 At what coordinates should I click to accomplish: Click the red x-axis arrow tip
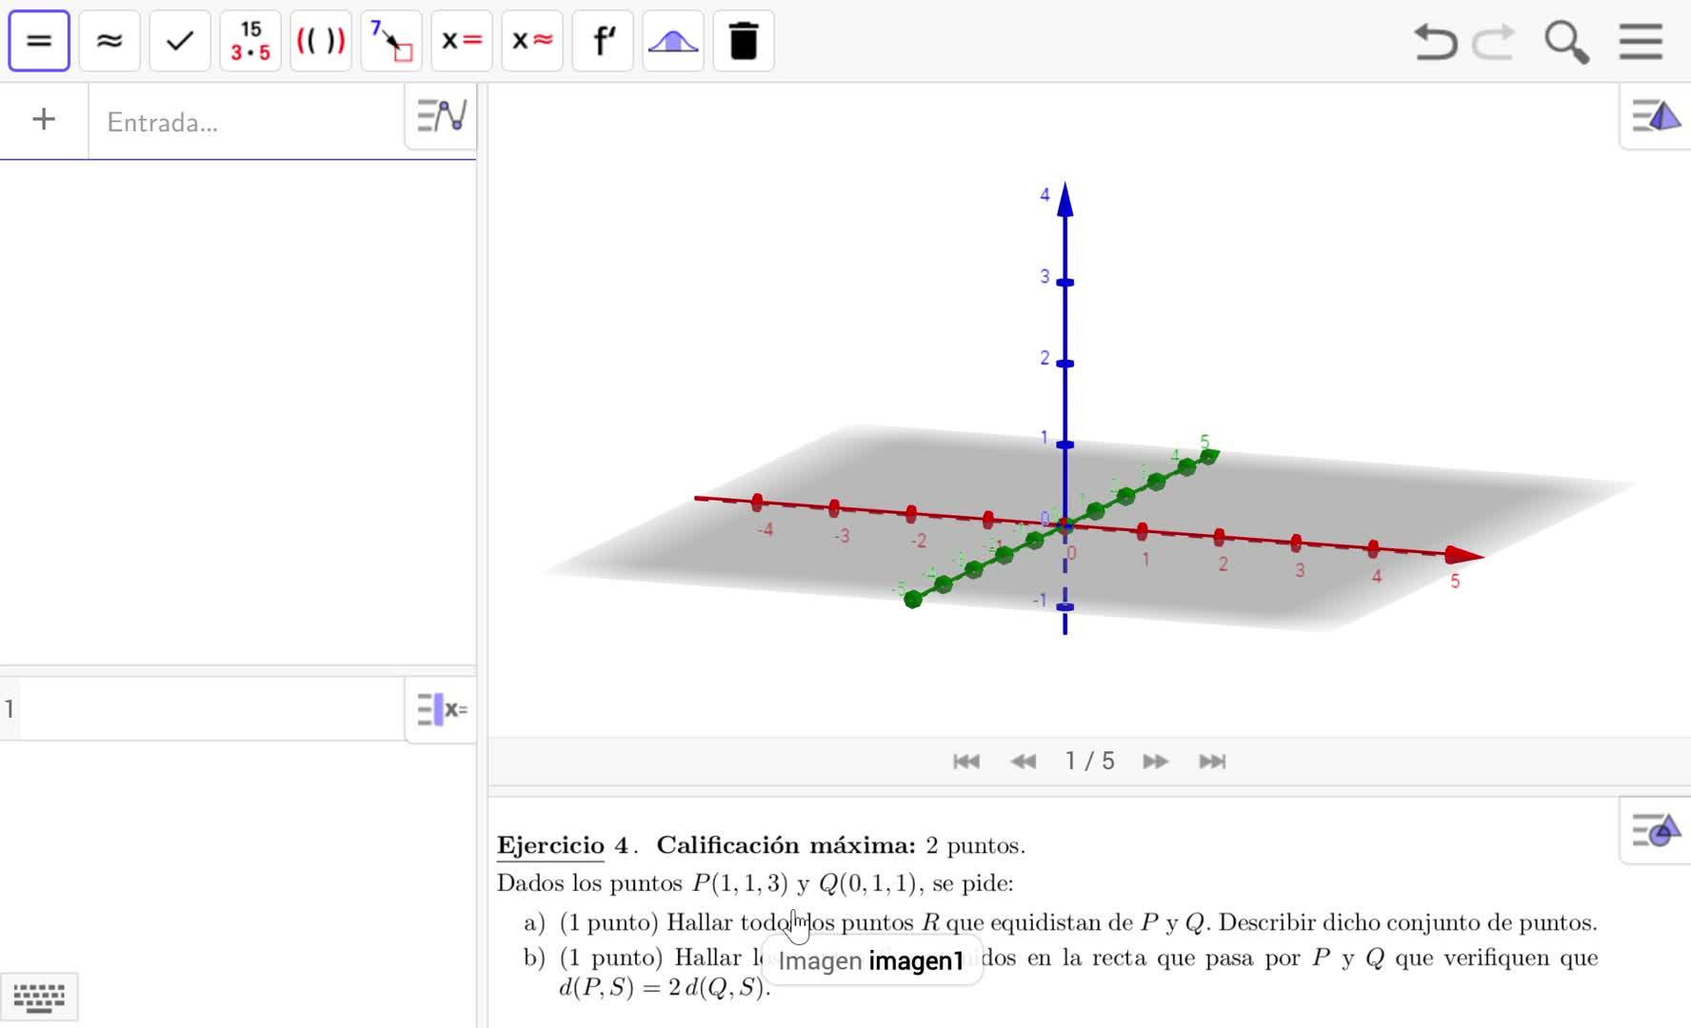point(1464,555)
